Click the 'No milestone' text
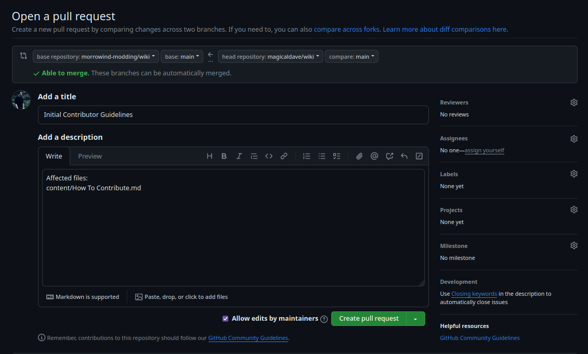 pos(458,258)
